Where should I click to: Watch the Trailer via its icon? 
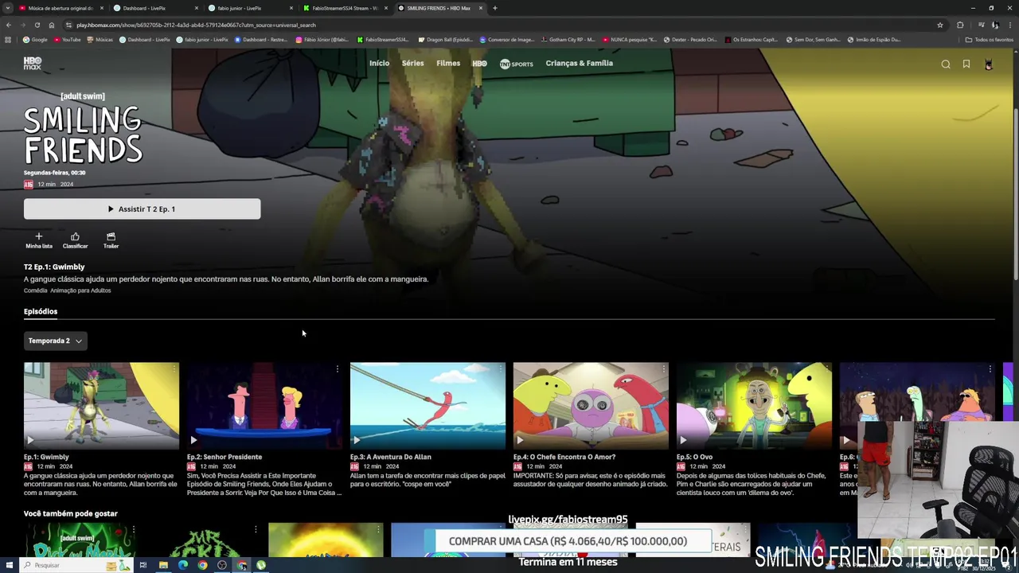[111, 236]
